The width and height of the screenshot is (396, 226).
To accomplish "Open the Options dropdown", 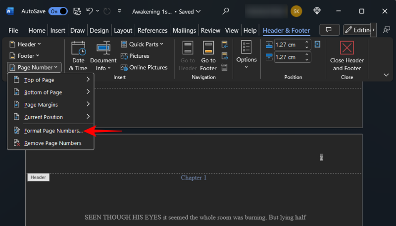I will click(x=247, y=55).
